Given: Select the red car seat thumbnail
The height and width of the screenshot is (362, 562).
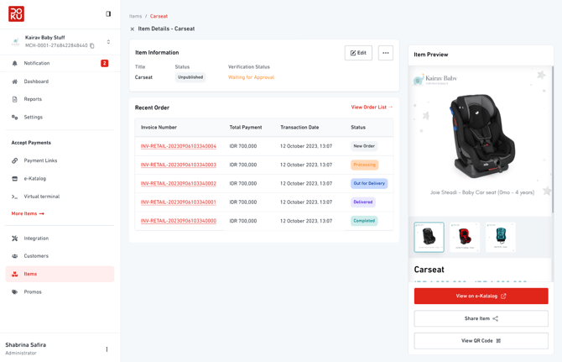Looking at the screenshot, I should (465, 238).
